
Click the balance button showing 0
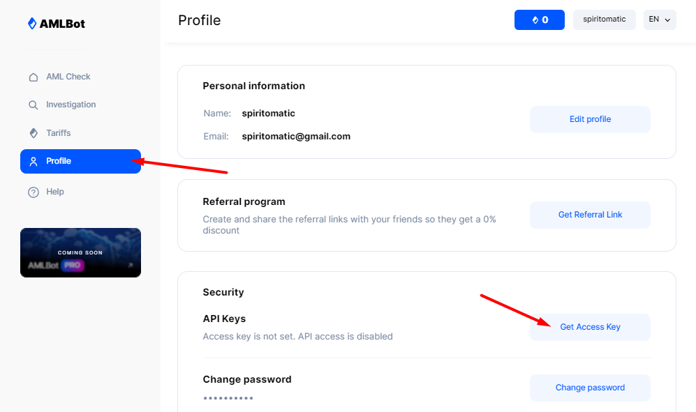(x=539, y=20)
